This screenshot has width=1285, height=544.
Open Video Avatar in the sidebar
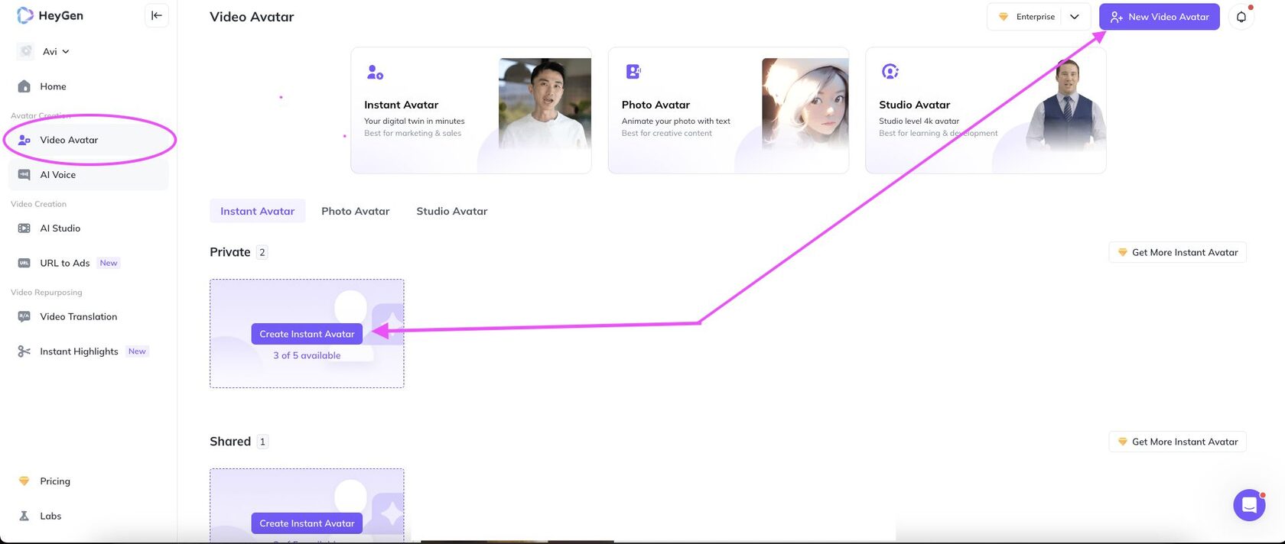[89, 140]
